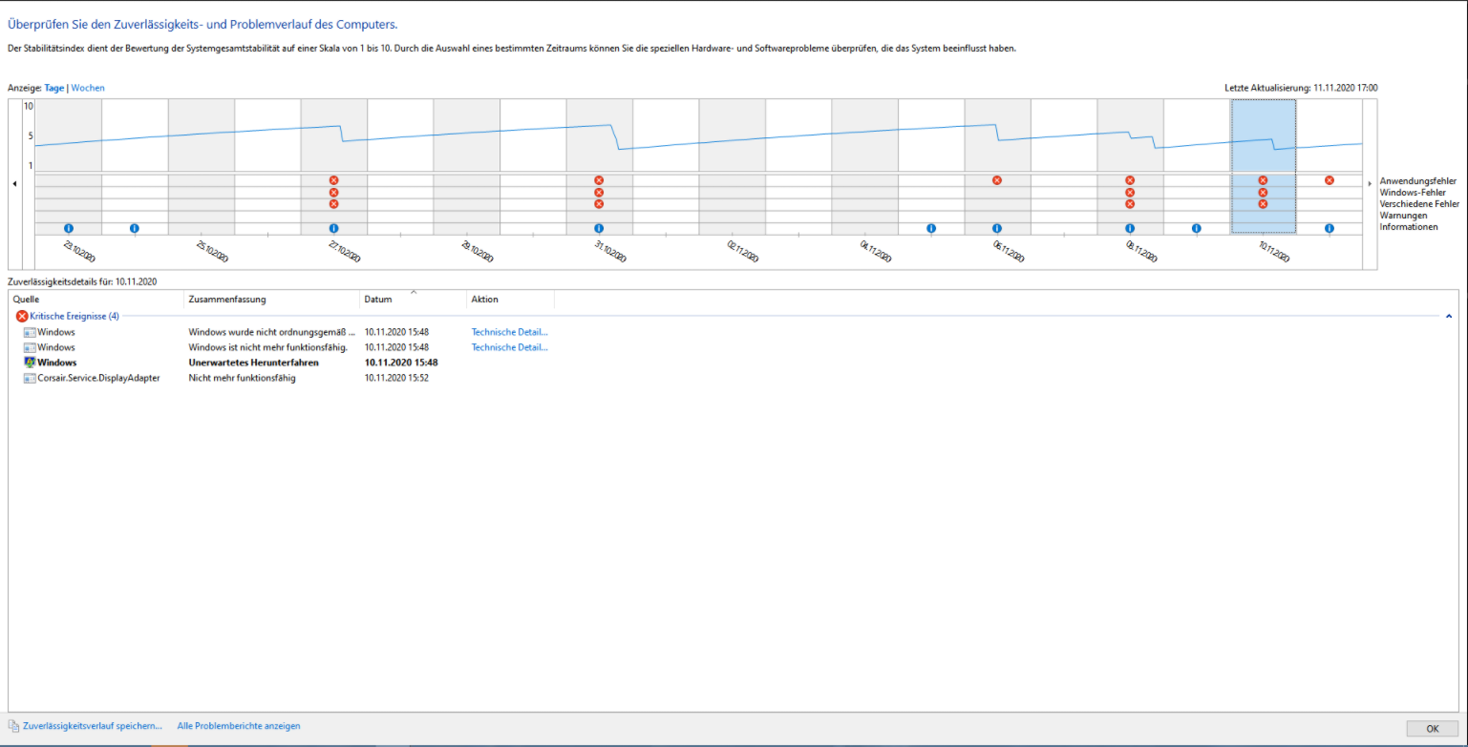The height and width of the screenshot is (747, 1468).
Task: Select Windows-Fehler error icon on 10.11.2020
Action: [x=1263, y=193]
